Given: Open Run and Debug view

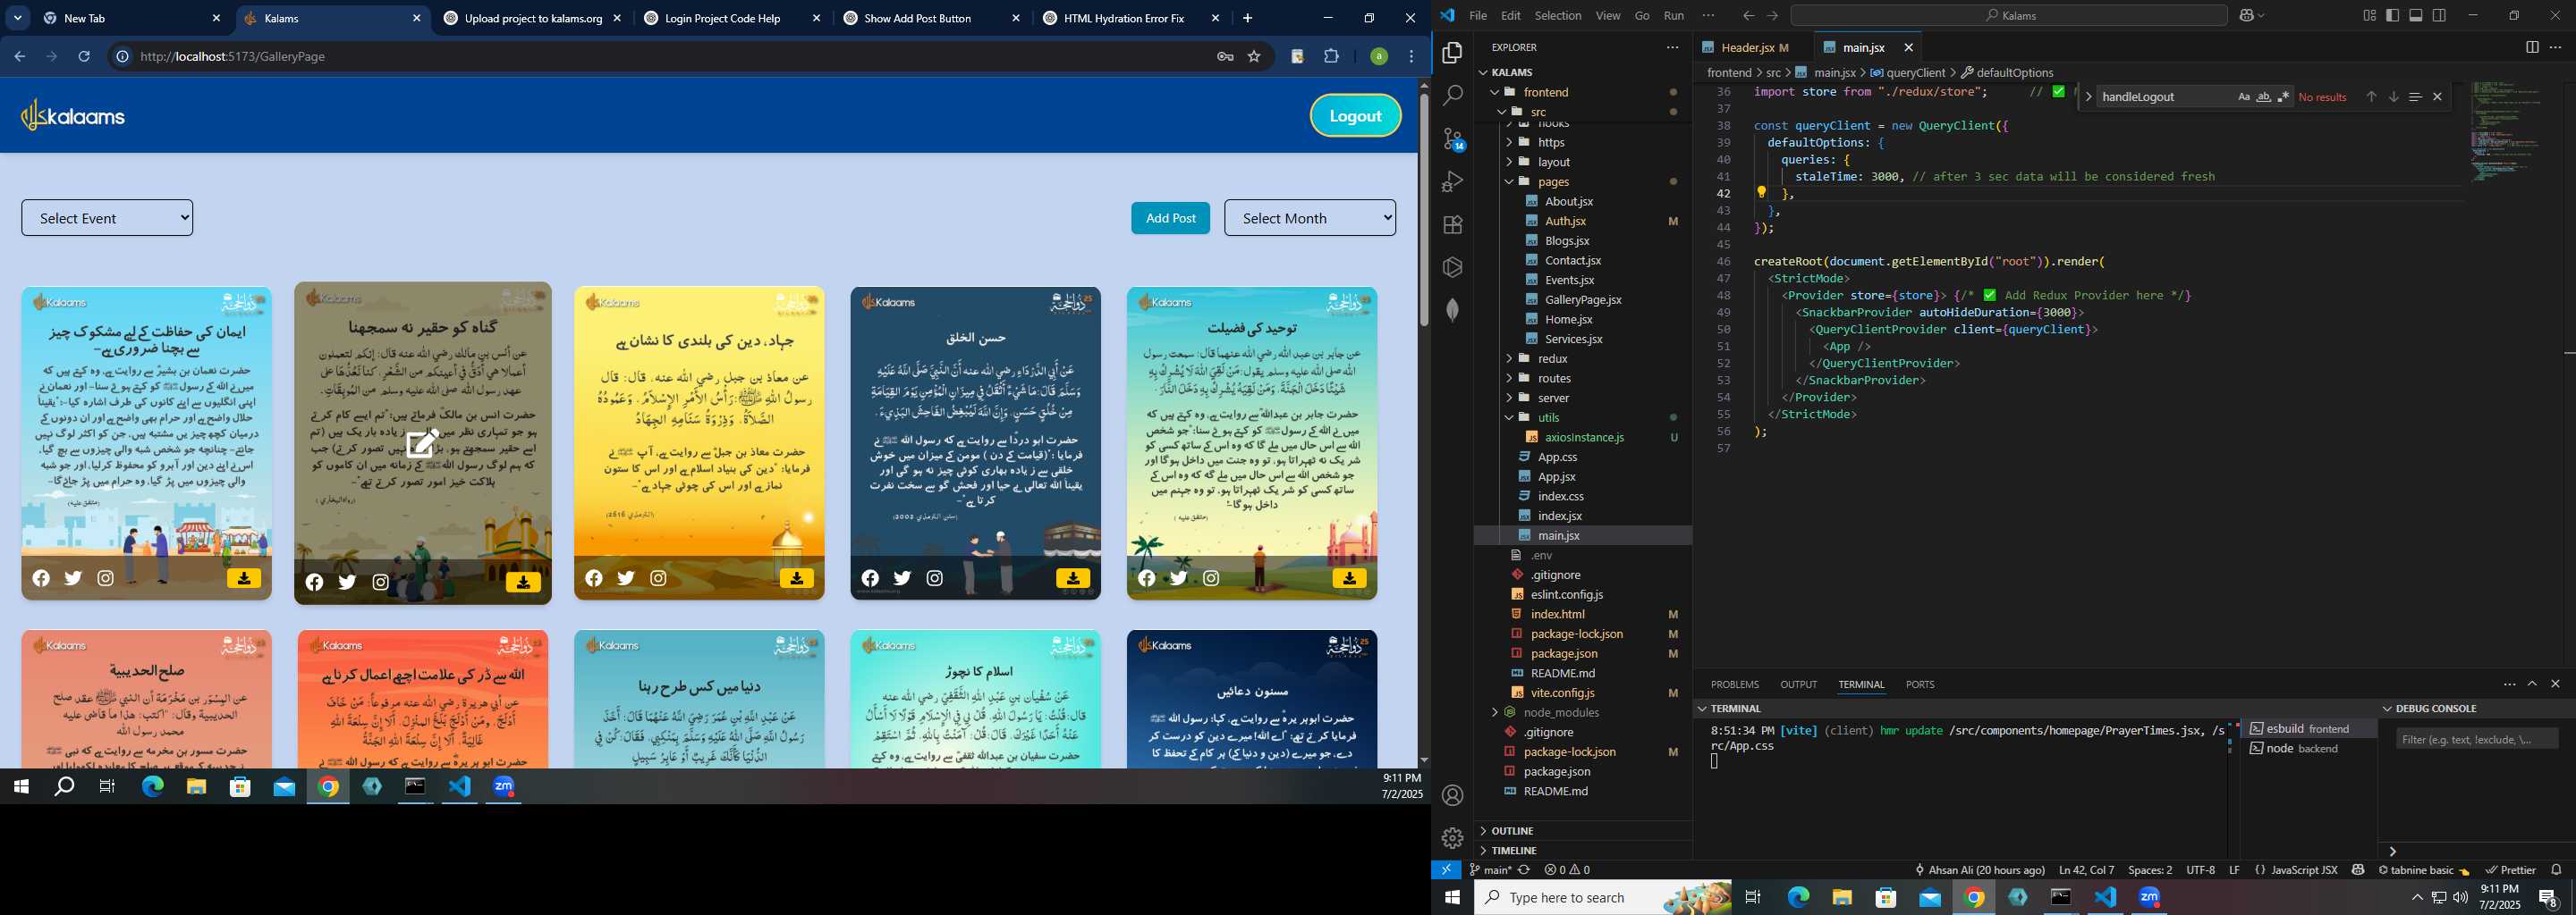Looking at the screenshot, I should pos(1452,181).
